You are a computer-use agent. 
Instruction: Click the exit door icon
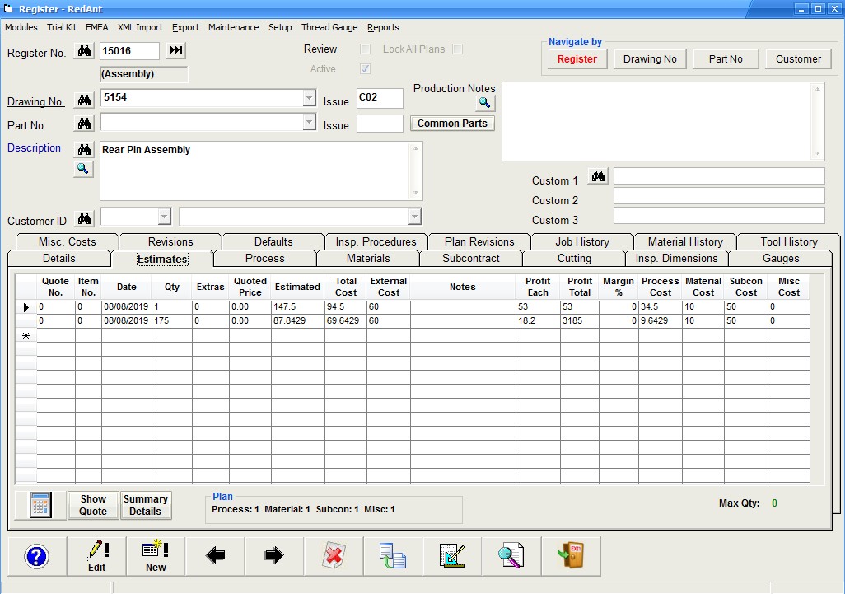coord(570,556)
